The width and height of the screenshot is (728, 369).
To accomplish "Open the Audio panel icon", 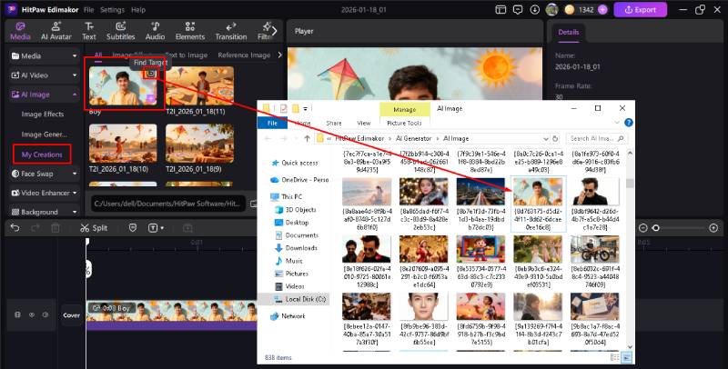I will pos(155,30).
